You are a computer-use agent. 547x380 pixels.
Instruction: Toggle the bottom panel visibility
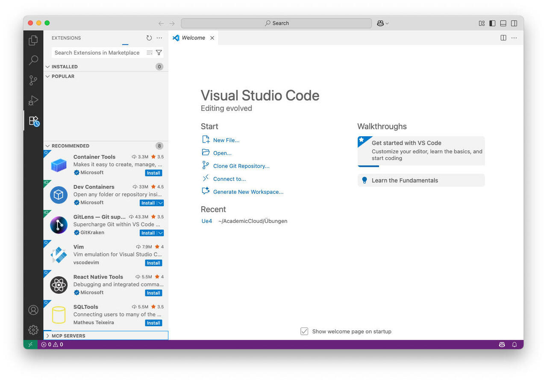tap(503, 23)
